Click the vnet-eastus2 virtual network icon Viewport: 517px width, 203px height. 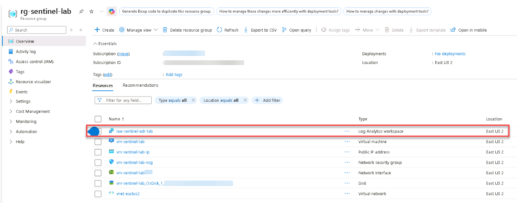111,194
